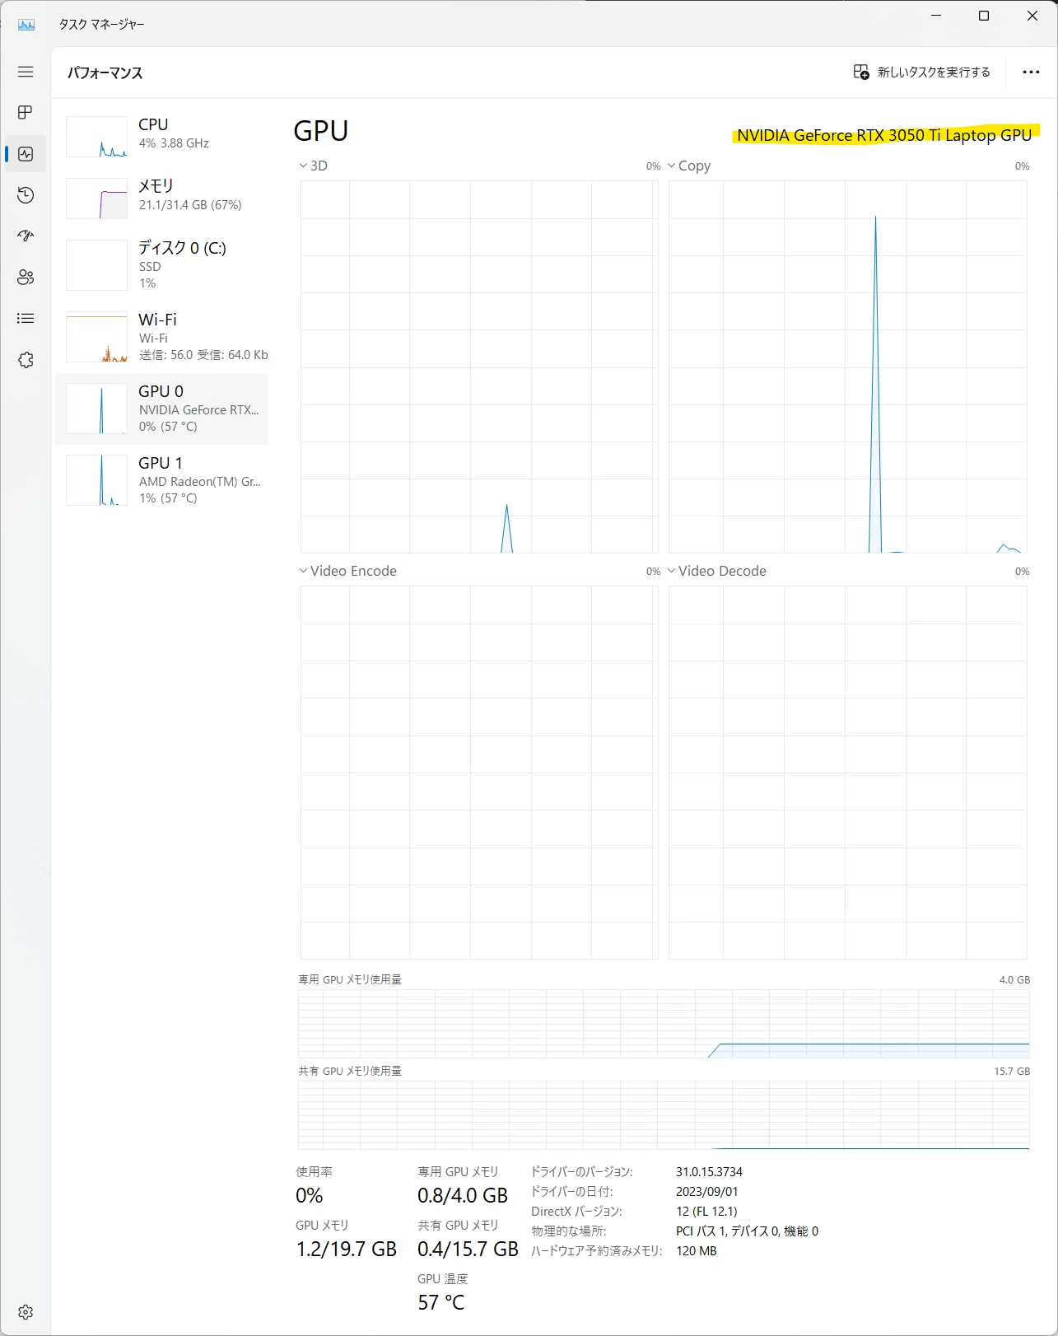Select the Wi-Fi performance entry
The width and height of the screenshot is (1058, 1336).
(x=161, y=337)
